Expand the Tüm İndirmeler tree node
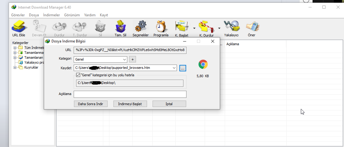The width and height of the screenshot is (344, 147). click(x=15, y=48)
